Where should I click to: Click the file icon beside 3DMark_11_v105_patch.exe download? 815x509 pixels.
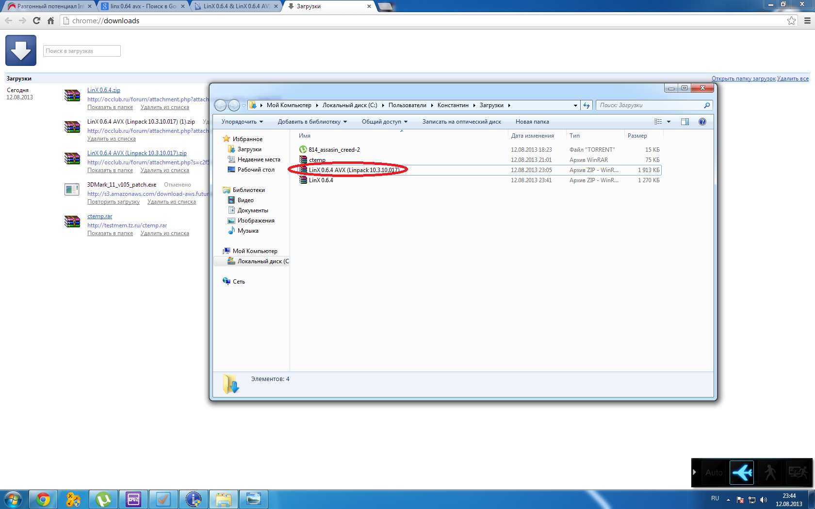72,190
